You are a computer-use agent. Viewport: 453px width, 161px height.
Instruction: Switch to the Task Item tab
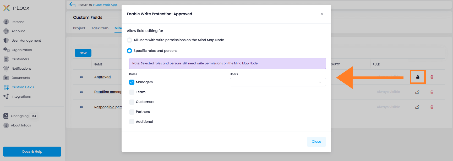(x=100, y=28)
